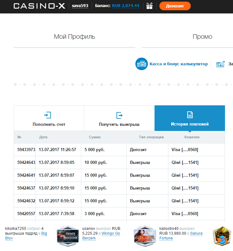233x251 pixels.
Task: Switch to the Мой Профиль tab
Action: [74, 37]
